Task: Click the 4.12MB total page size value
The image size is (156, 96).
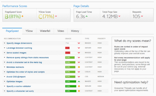Action: tap(110, 17)
